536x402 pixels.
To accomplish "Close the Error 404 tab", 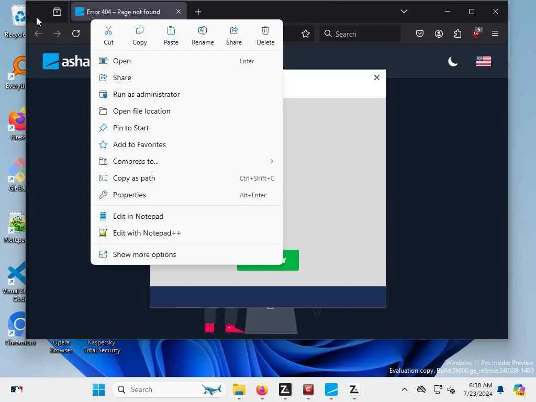I will (178, 12).
